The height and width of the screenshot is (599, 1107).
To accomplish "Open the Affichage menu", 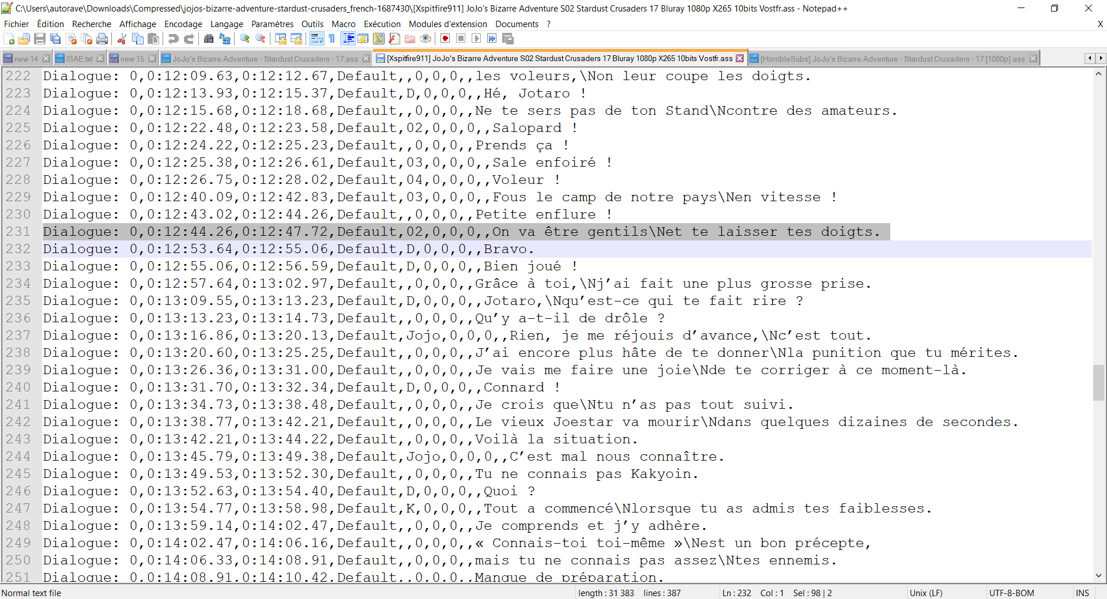I will click(x=138, y=24).
